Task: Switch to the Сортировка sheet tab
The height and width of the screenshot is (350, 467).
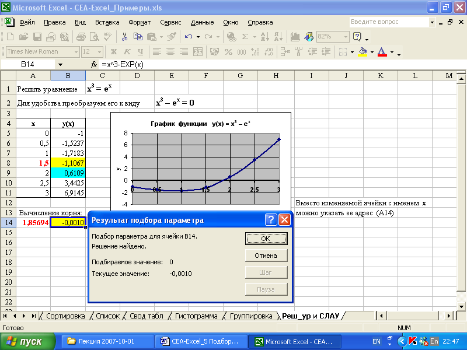Action: click(65, 316)
